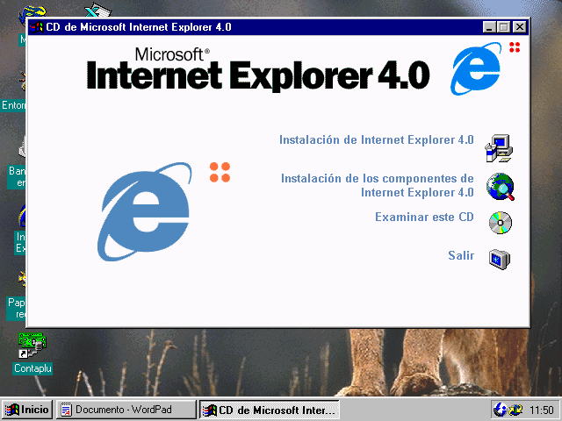Click the taskbar clock showing 11:50
The image size is (562, 421).
point(542,410)
